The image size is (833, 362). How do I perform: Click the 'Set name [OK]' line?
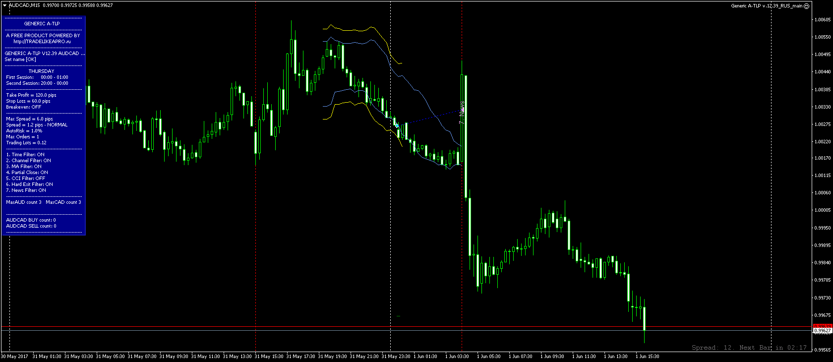click(20, 60)
